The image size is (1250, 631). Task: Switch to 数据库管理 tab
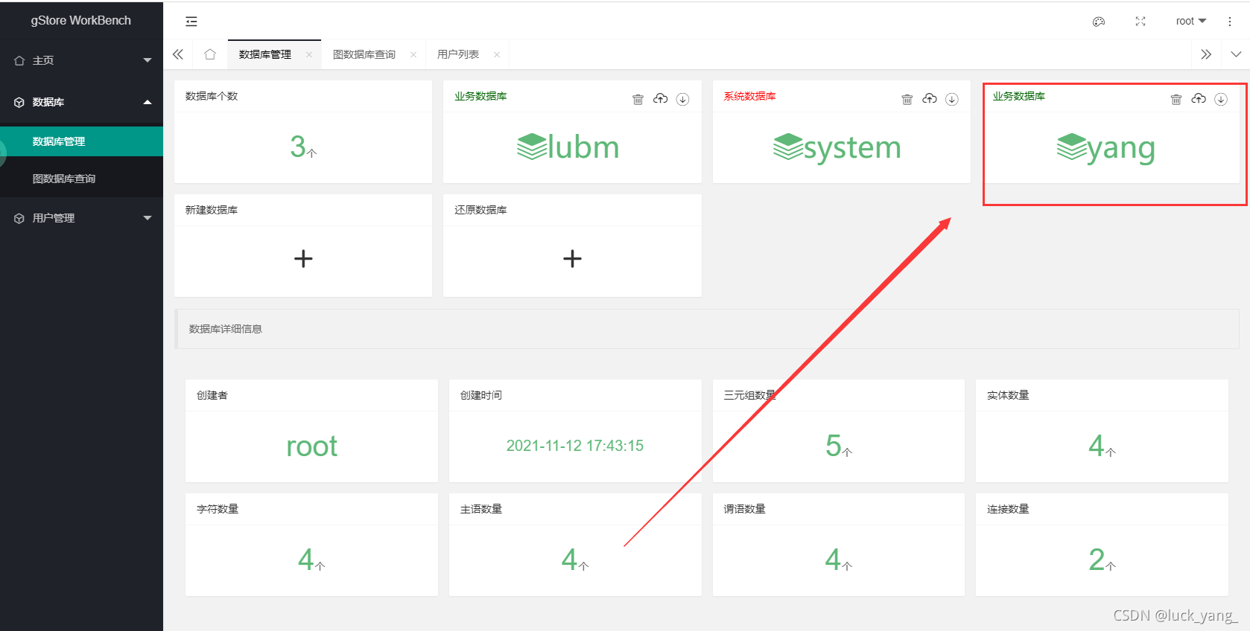click(x=265, y=54)
